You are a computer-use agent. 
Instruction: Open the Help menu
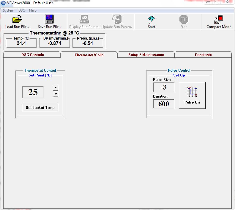coord(33,10)
